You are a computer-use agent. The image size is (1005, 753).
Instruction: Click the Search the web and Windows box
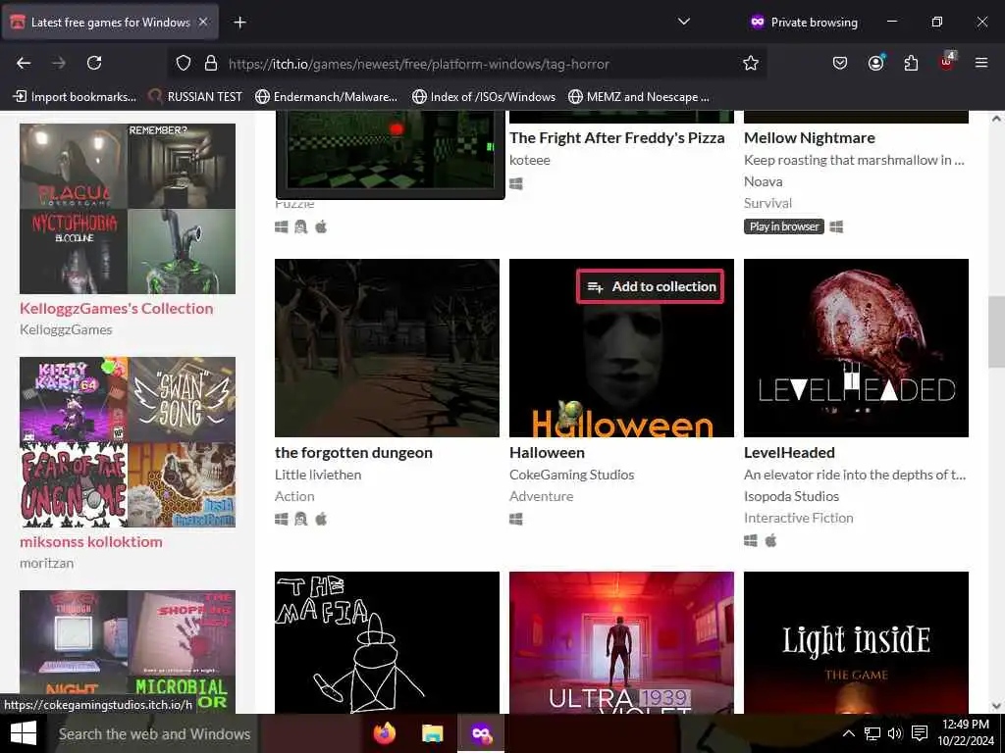[154, 733]
